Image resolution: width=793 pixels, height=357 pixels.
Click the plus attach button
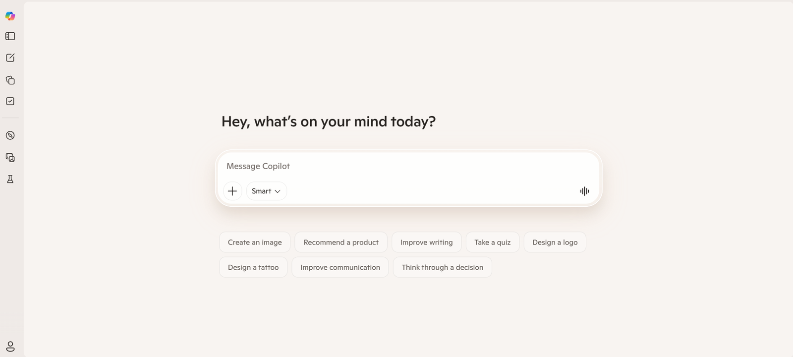[x=232, y=191]
